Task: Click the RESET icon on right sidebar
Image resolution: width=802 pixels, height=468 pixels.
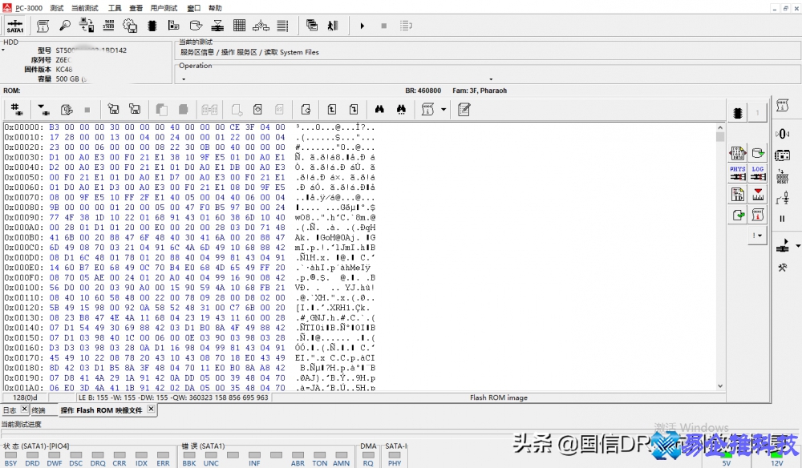Action: click(x=783, y=175)
